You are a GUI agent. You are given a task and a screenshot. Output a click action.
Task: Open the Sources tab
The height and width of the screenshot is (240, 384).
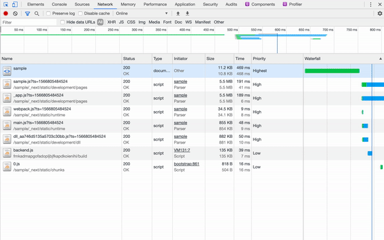(x=82, y=4)
